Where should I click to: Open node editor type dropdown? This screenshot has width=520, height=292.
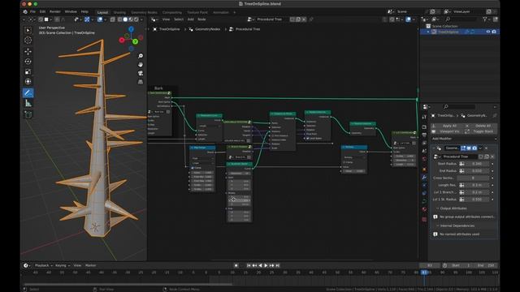[x=154, y=19]
